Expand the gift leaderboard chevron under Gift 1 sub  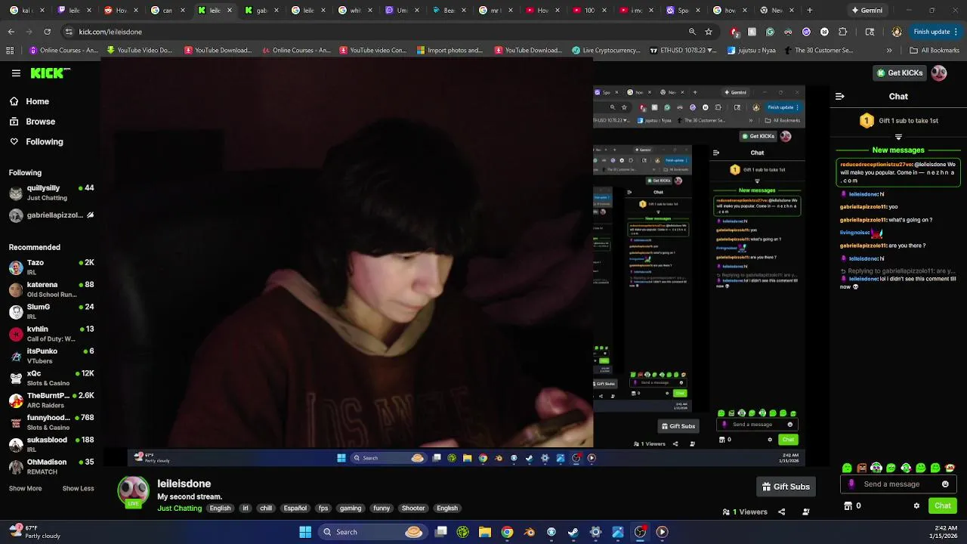[x=898, y=137]
